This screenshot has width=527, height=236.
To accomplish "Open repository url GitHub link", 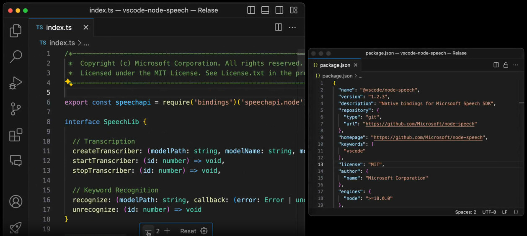I will [x=420, y=124].
